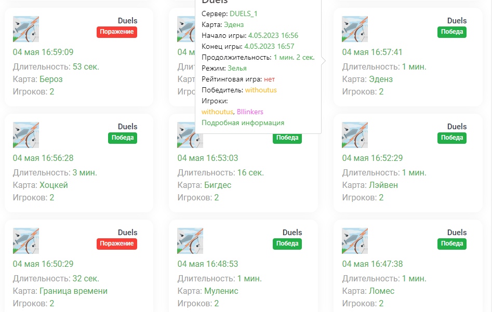492x312 pixels.
Task: Open the Подробная информация link in the tooltip
Action: 243,123
